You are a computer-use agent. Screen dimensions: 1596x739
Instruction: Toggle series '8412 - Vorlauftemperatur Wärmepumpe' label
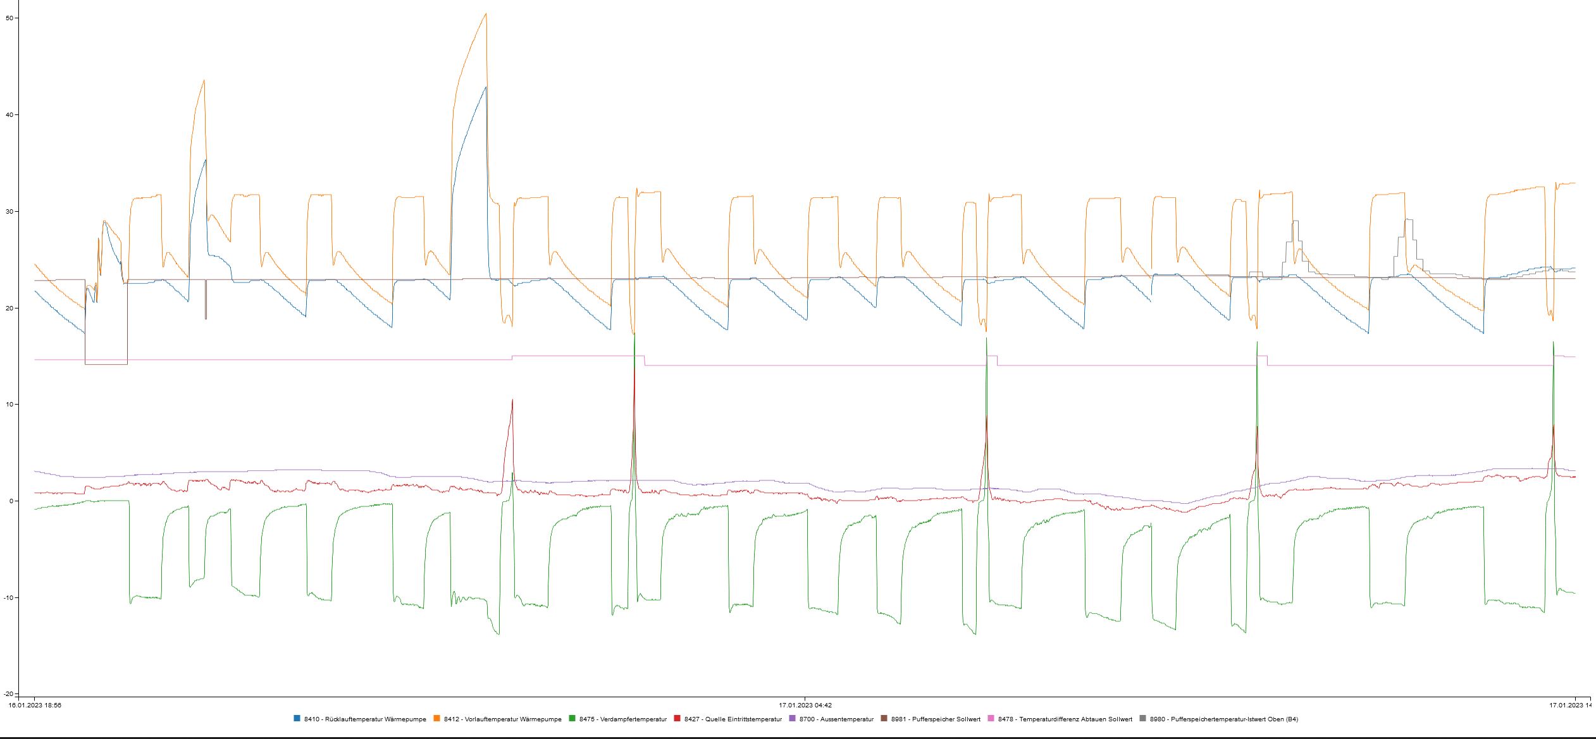pos(503,719)
